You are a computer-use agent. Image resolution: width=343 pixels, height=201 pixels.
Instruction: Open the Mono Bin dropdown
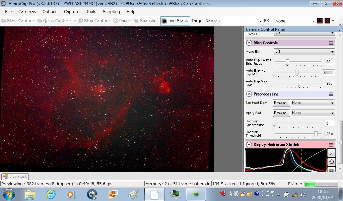point(304,51)
